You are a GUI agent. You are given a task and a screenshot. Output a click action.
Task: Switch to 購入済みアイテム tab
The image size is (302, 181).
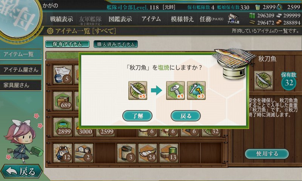(x=116, y=44)
